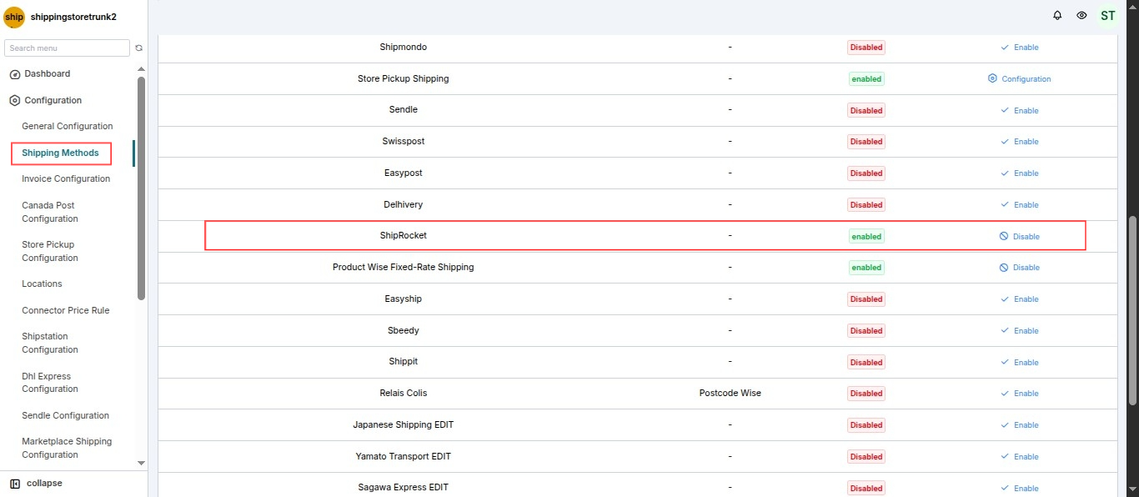Image resolution: width=1139 pixels, height=497 pixels.
Task: Click the checkmark icon in Shipmondo row
Action: pos(1005,48)
